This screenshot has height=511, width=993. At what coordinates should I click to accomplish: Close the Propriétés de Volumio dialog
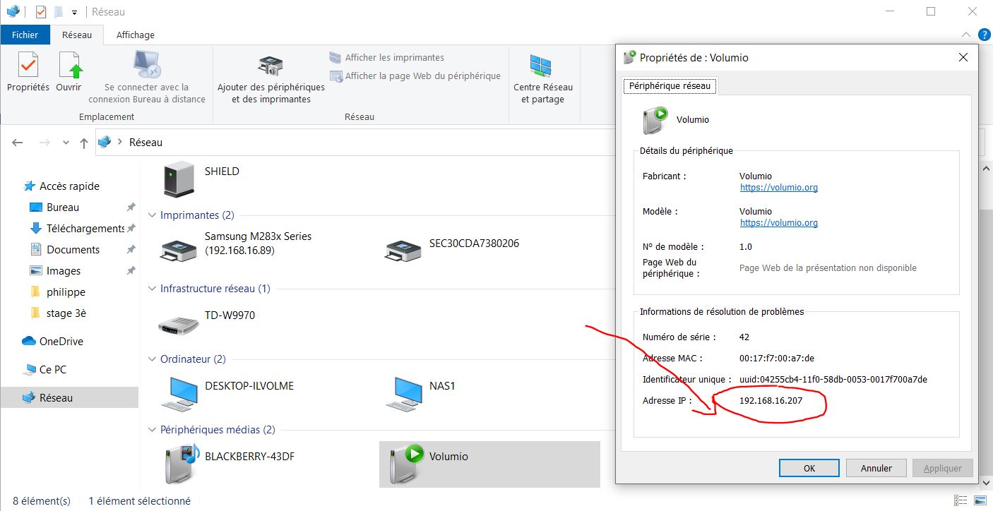click(963, 58)
